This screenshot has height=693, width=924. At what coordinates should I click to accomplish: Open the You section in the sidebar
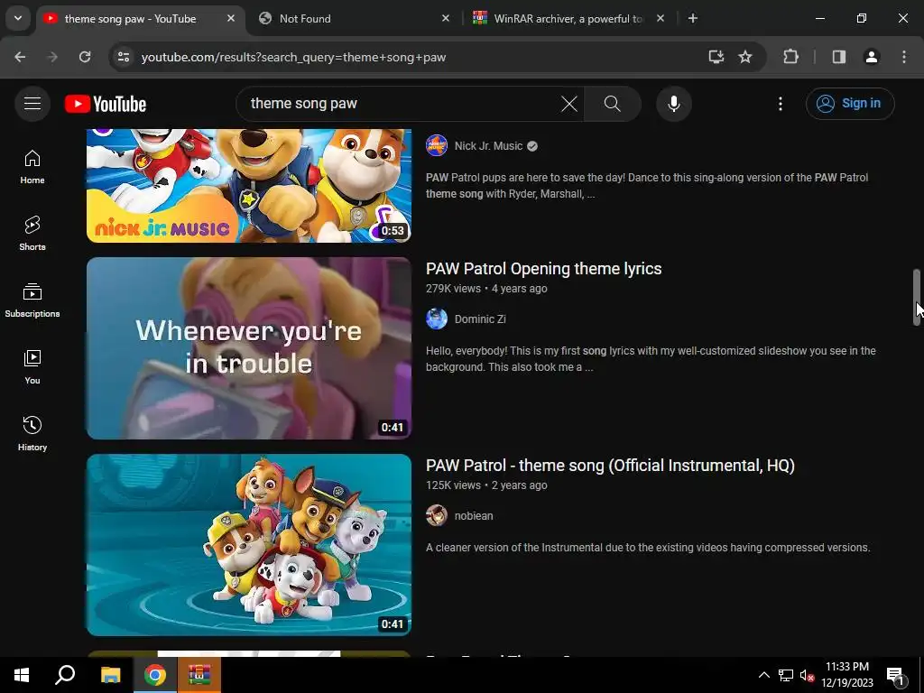point(32,366)
